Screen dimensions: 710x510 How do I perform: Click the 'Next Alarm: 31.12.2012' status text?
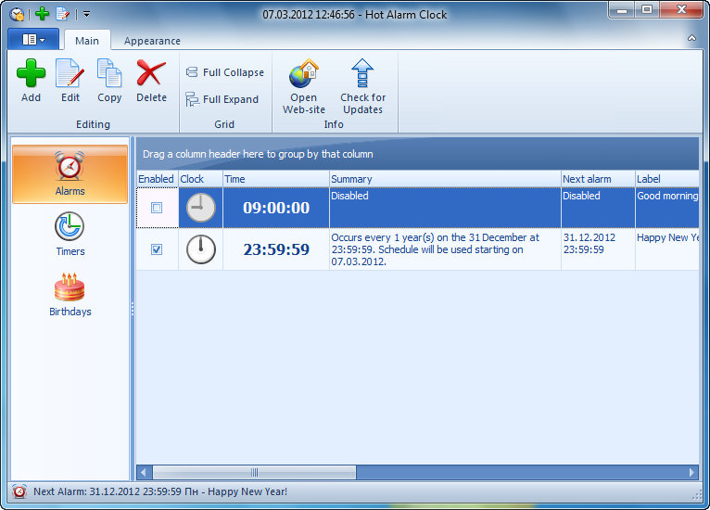tap(160, 491)
